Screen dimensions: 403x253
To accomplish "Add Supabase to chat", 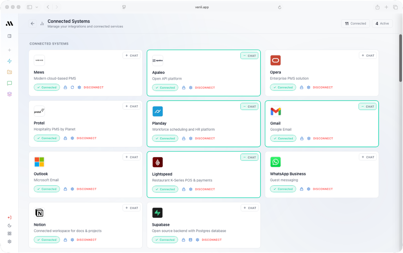I will coord(250,208).
